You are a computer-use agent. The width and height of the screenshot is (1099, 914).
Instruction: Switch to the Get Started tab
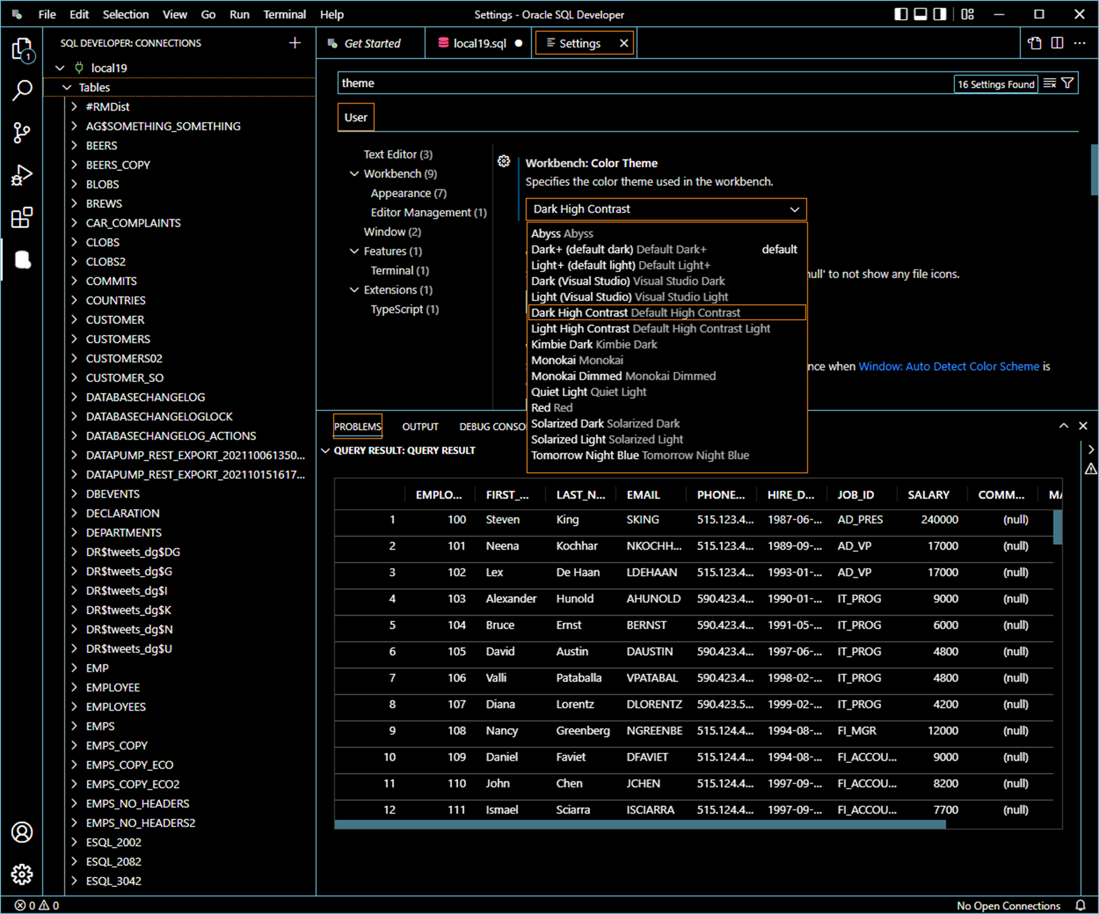371,43
